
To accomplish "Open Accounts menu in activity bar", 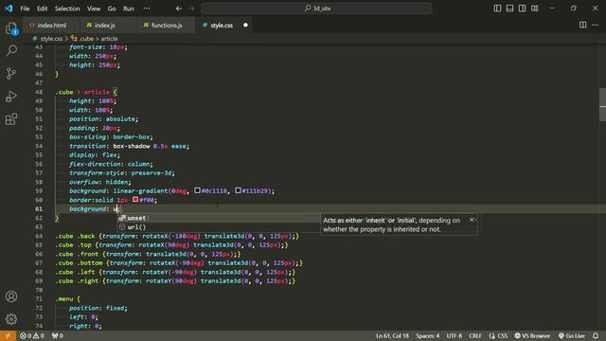I will tap(11, 296).
